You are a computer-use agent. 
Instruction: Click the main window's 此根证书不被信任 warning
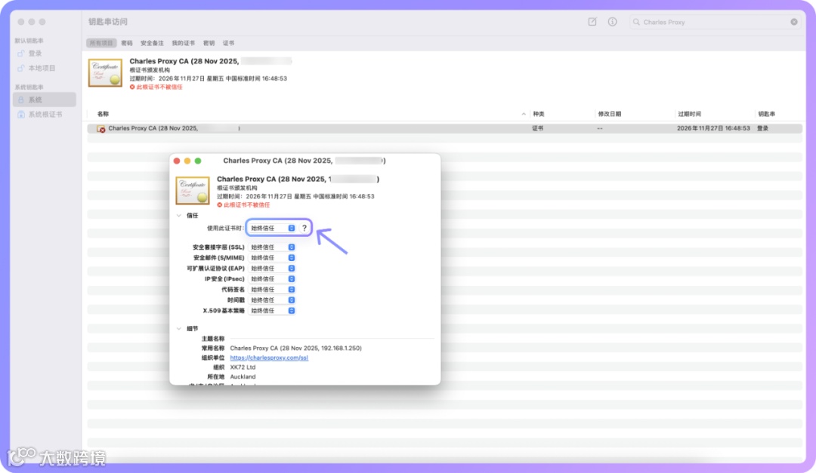point(156,87)
